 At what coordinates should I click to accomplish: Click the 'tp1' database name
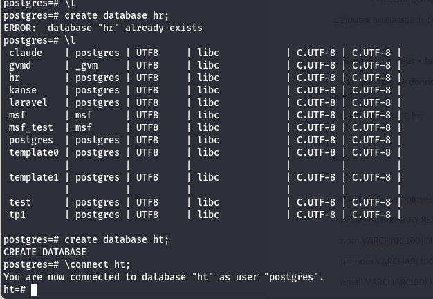[17, 215]
